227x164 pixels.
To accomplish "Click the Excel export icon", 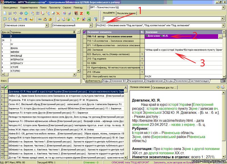I will click(x=89, y=19).
